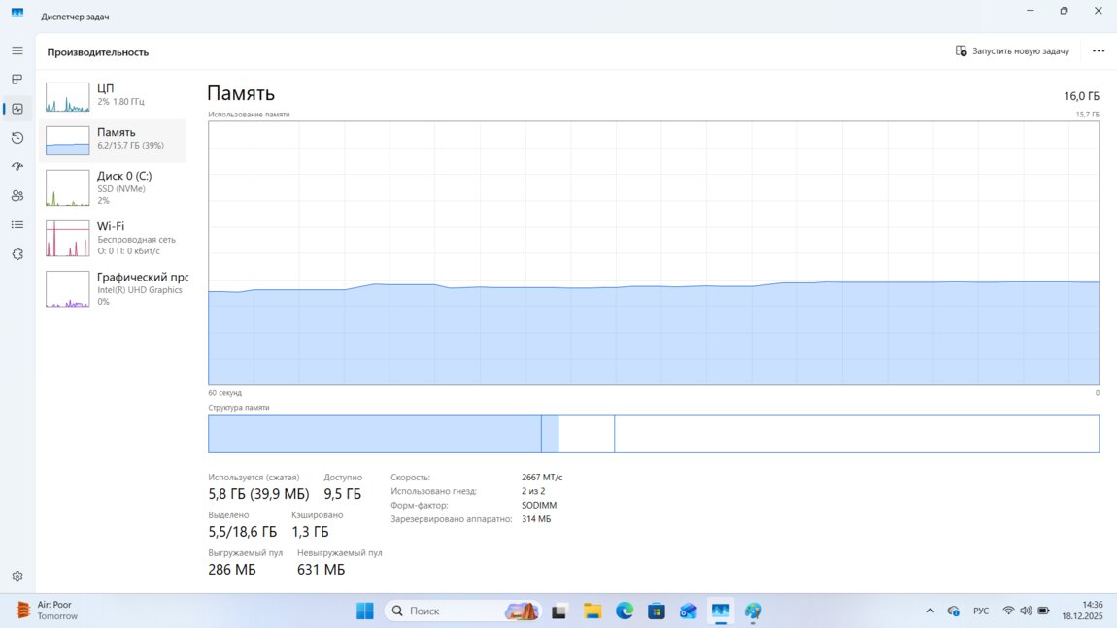Expand the hamburger navigation menu
The height and width of the screenshot is (628, 1117).
17,50
